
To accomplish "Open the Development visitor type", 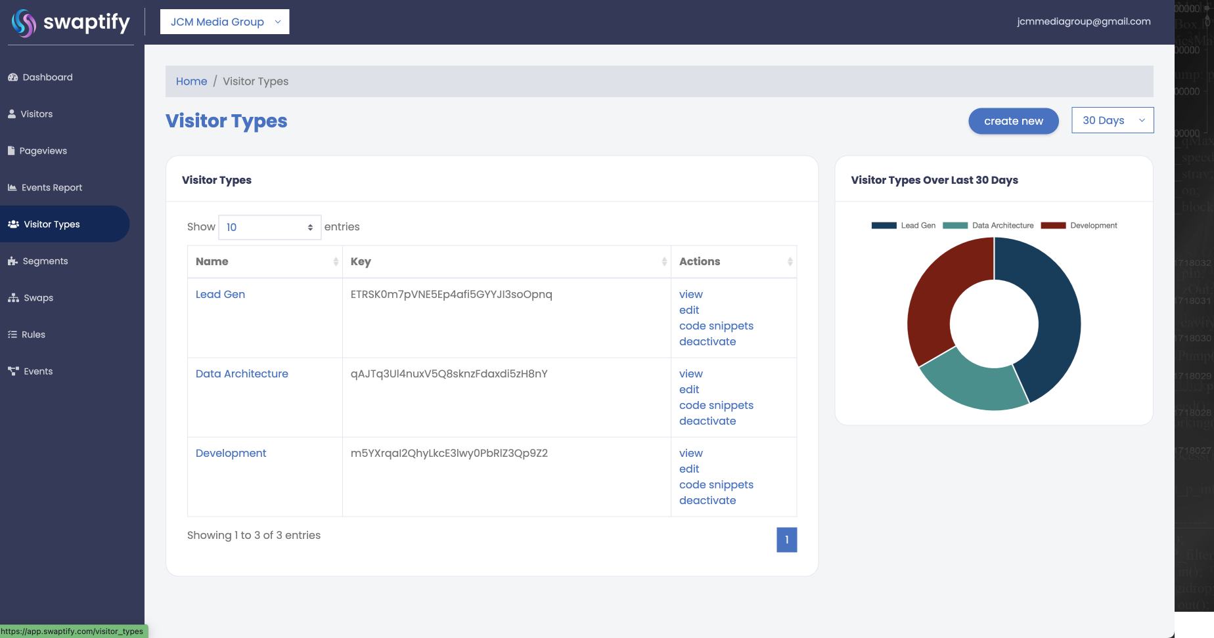I will (231, 454).
